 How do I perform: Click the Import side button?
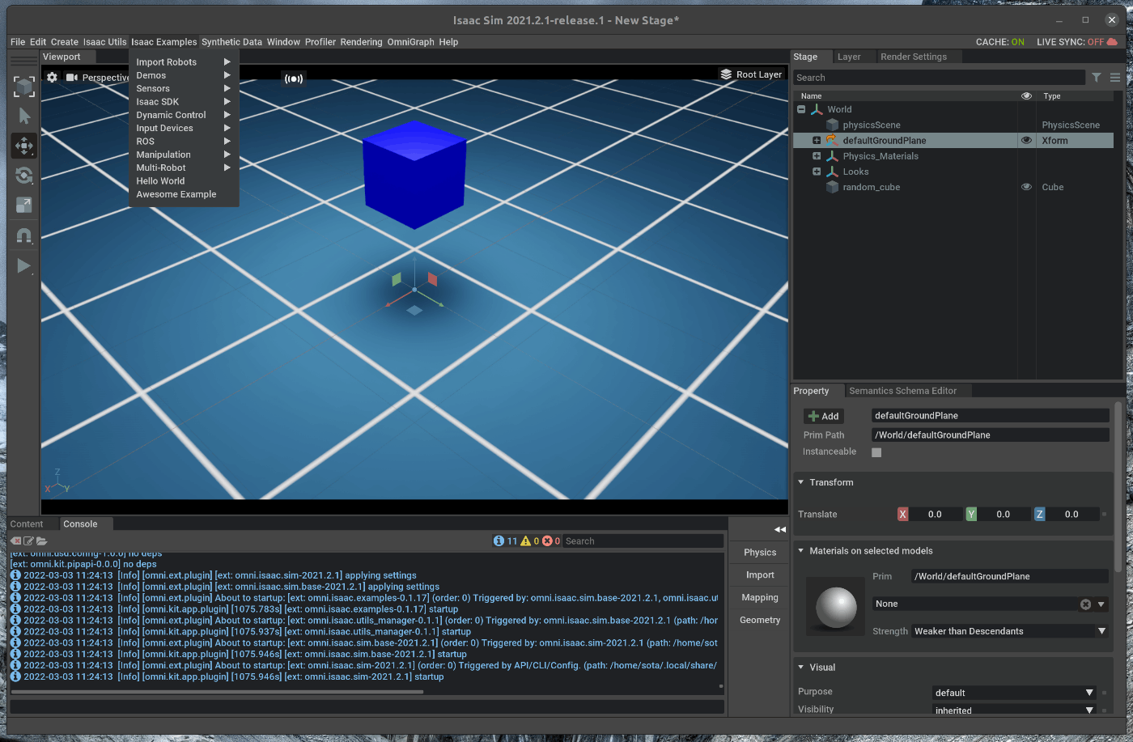(760, 575)
